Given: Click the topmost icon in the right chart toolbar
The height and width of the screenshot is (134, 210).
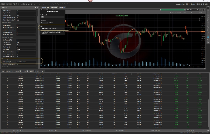Looking at the screenshot, I should [208, 8].
